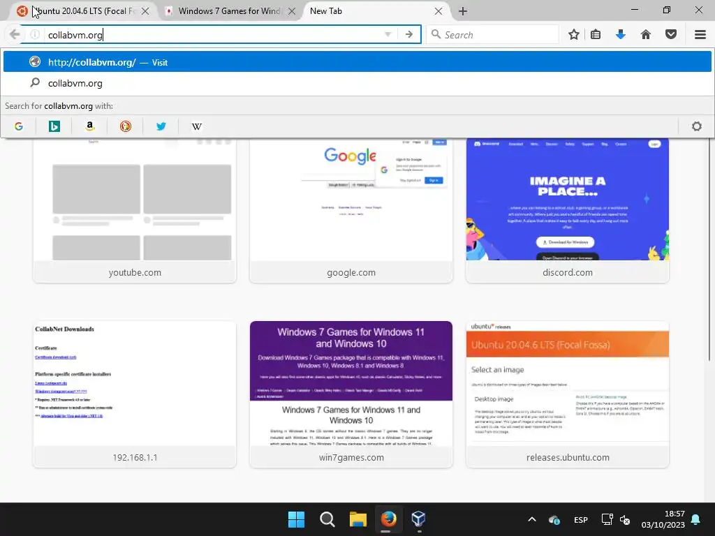
Task: Open youtube.com tile thumbnail
Action: click(x=135, y=209)
